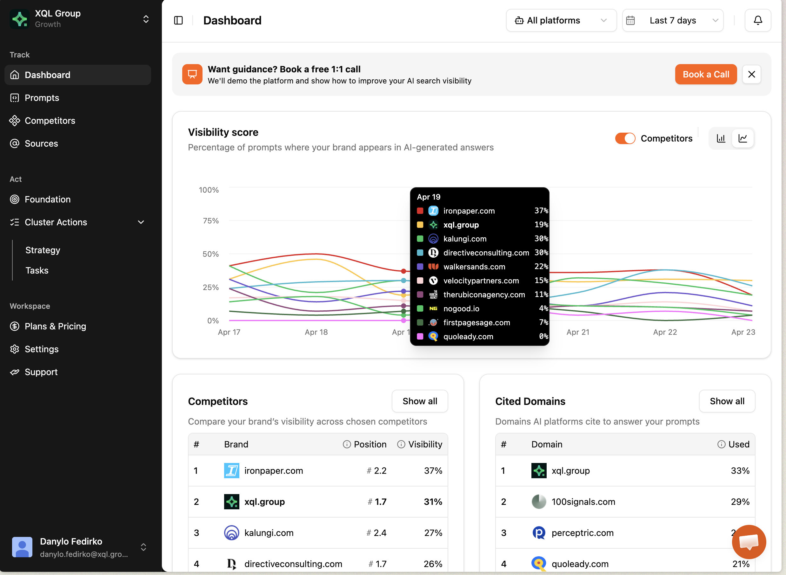The image size is (786, 575).
Task: Click the Used column info icon
Action: 721,444
